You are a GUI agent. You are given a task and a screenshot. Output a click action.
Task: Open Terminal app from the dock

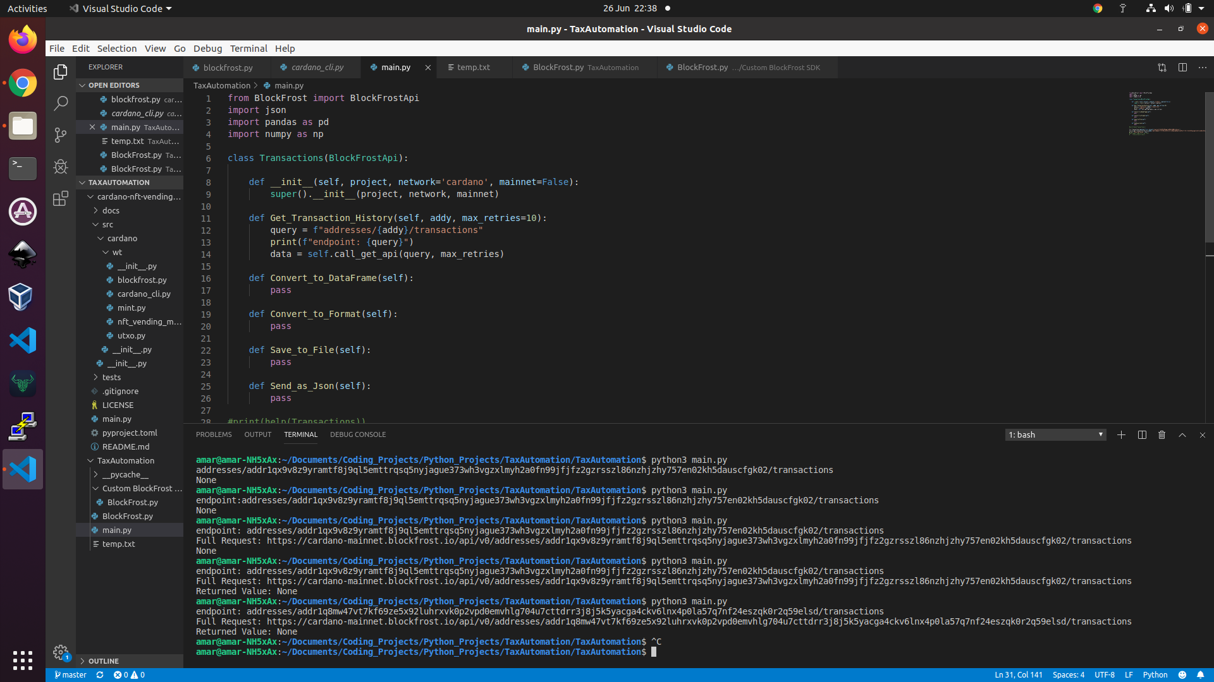[x=23, y=168]
